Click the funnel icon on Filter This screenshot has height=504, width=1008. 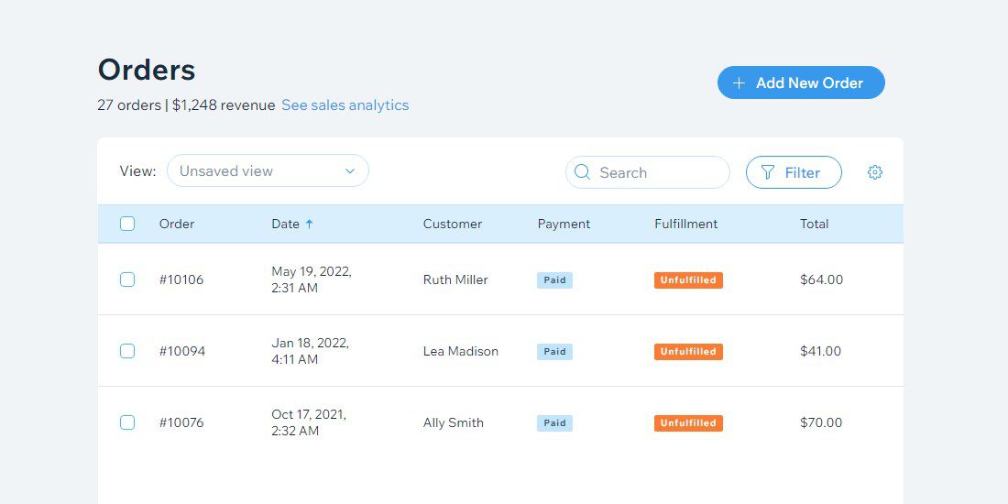click(x=768, y=172)
